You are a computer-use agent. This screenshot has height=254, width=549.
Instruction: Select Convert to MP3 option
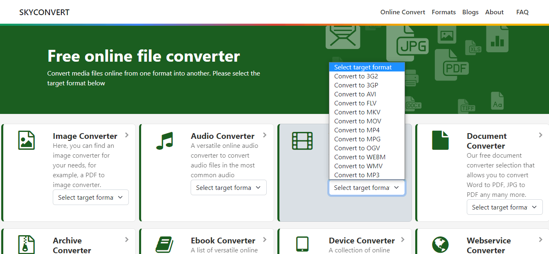(357, 175)
